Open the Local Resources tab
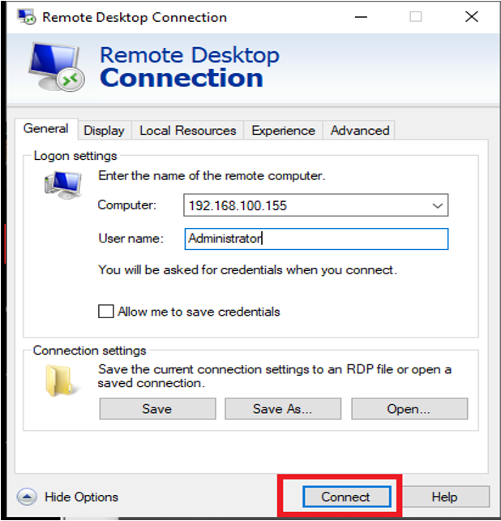 tap(187, 130)
